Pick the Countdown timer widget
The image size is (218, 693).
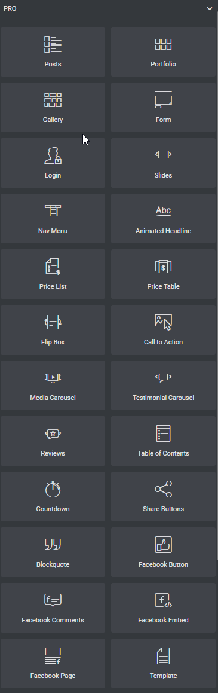pos(53,497)
